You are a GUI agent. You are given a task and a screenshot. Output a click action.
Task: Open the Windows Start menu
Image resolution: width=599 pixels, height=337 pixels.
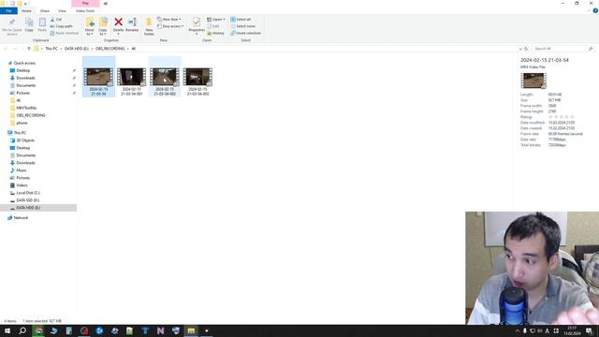point(7,330)
